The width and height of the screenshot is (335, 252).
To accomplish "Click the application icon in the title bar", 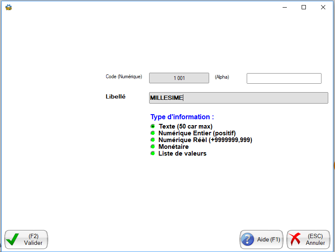I will pos(8,7).
